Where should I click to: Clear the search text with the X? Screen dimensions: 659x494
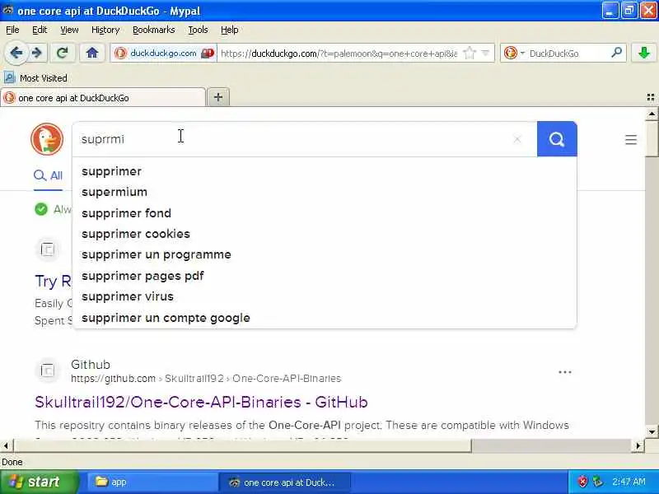(x=517, y=139)
